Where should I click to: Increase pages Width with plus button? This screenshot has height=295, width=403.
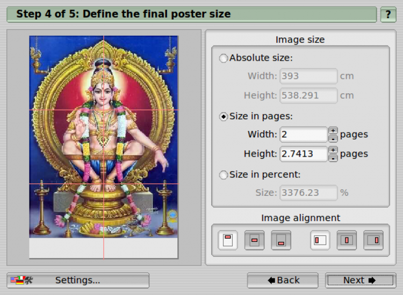coord(333,130)
